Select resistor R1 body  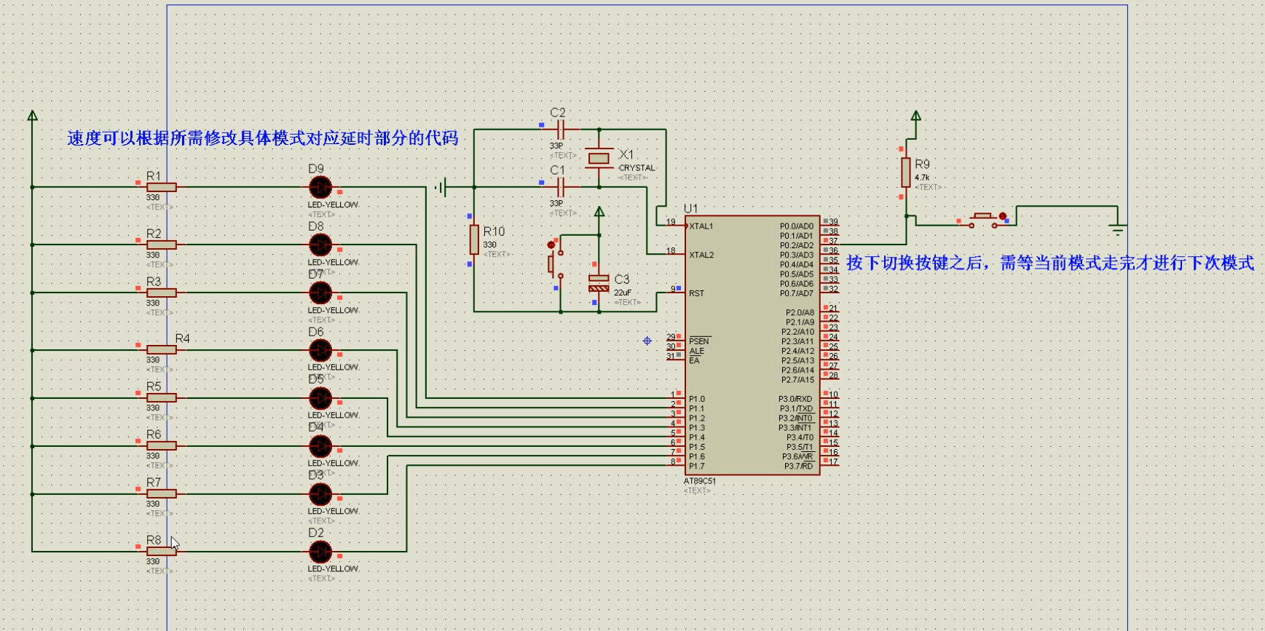coord(162,187)
